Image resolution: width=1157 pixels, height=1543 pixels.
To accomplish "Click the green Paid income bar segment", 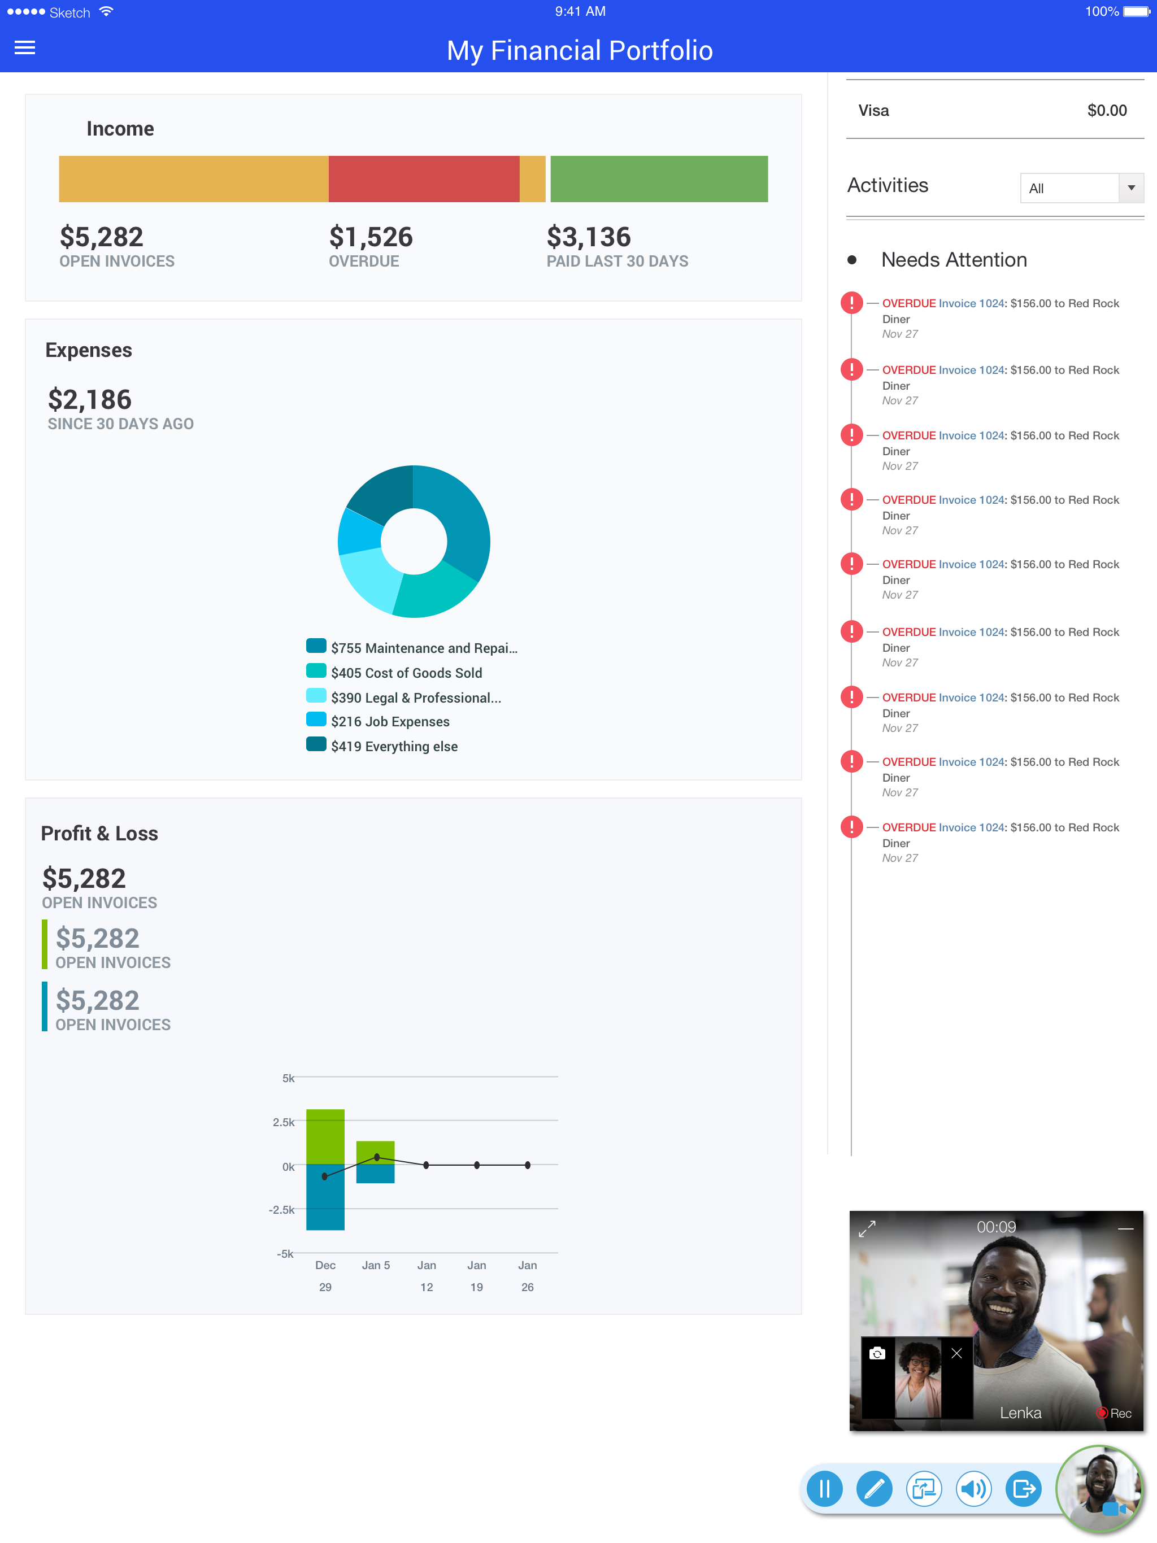I will [x=659, y=179].
